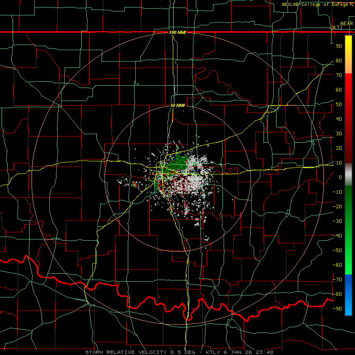355x355 pixels.
Task: Click the "50" scale value
Action: coord(339,105)
